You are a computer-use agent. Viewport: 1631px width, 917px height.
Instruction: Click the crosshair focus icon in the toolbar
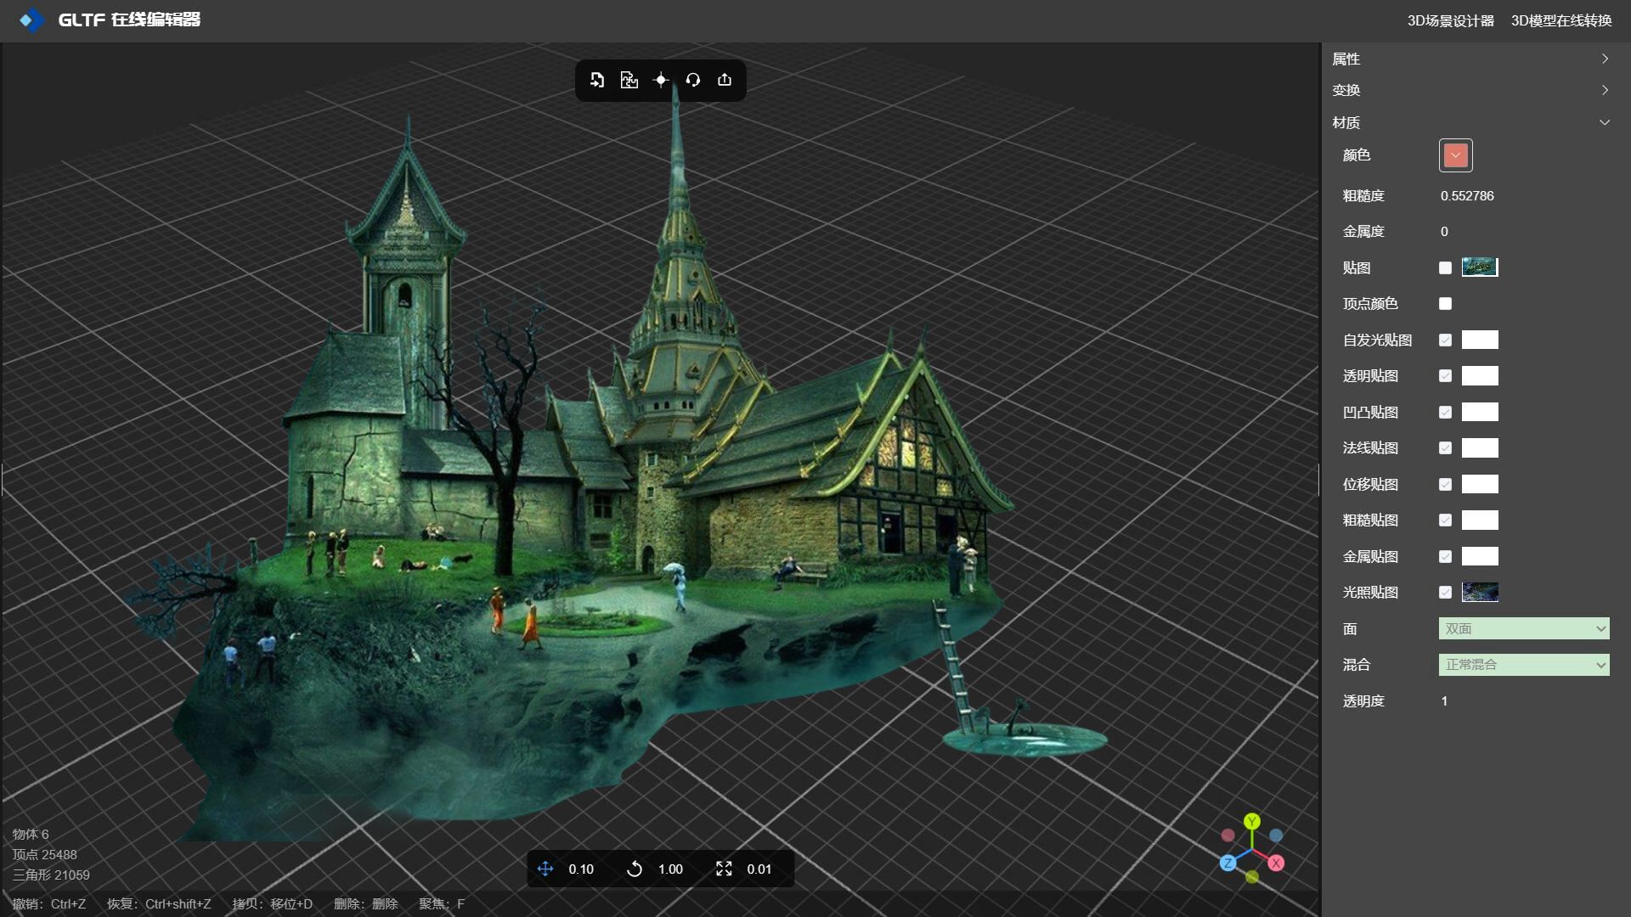pyautogui.click(x=661, y=80)
